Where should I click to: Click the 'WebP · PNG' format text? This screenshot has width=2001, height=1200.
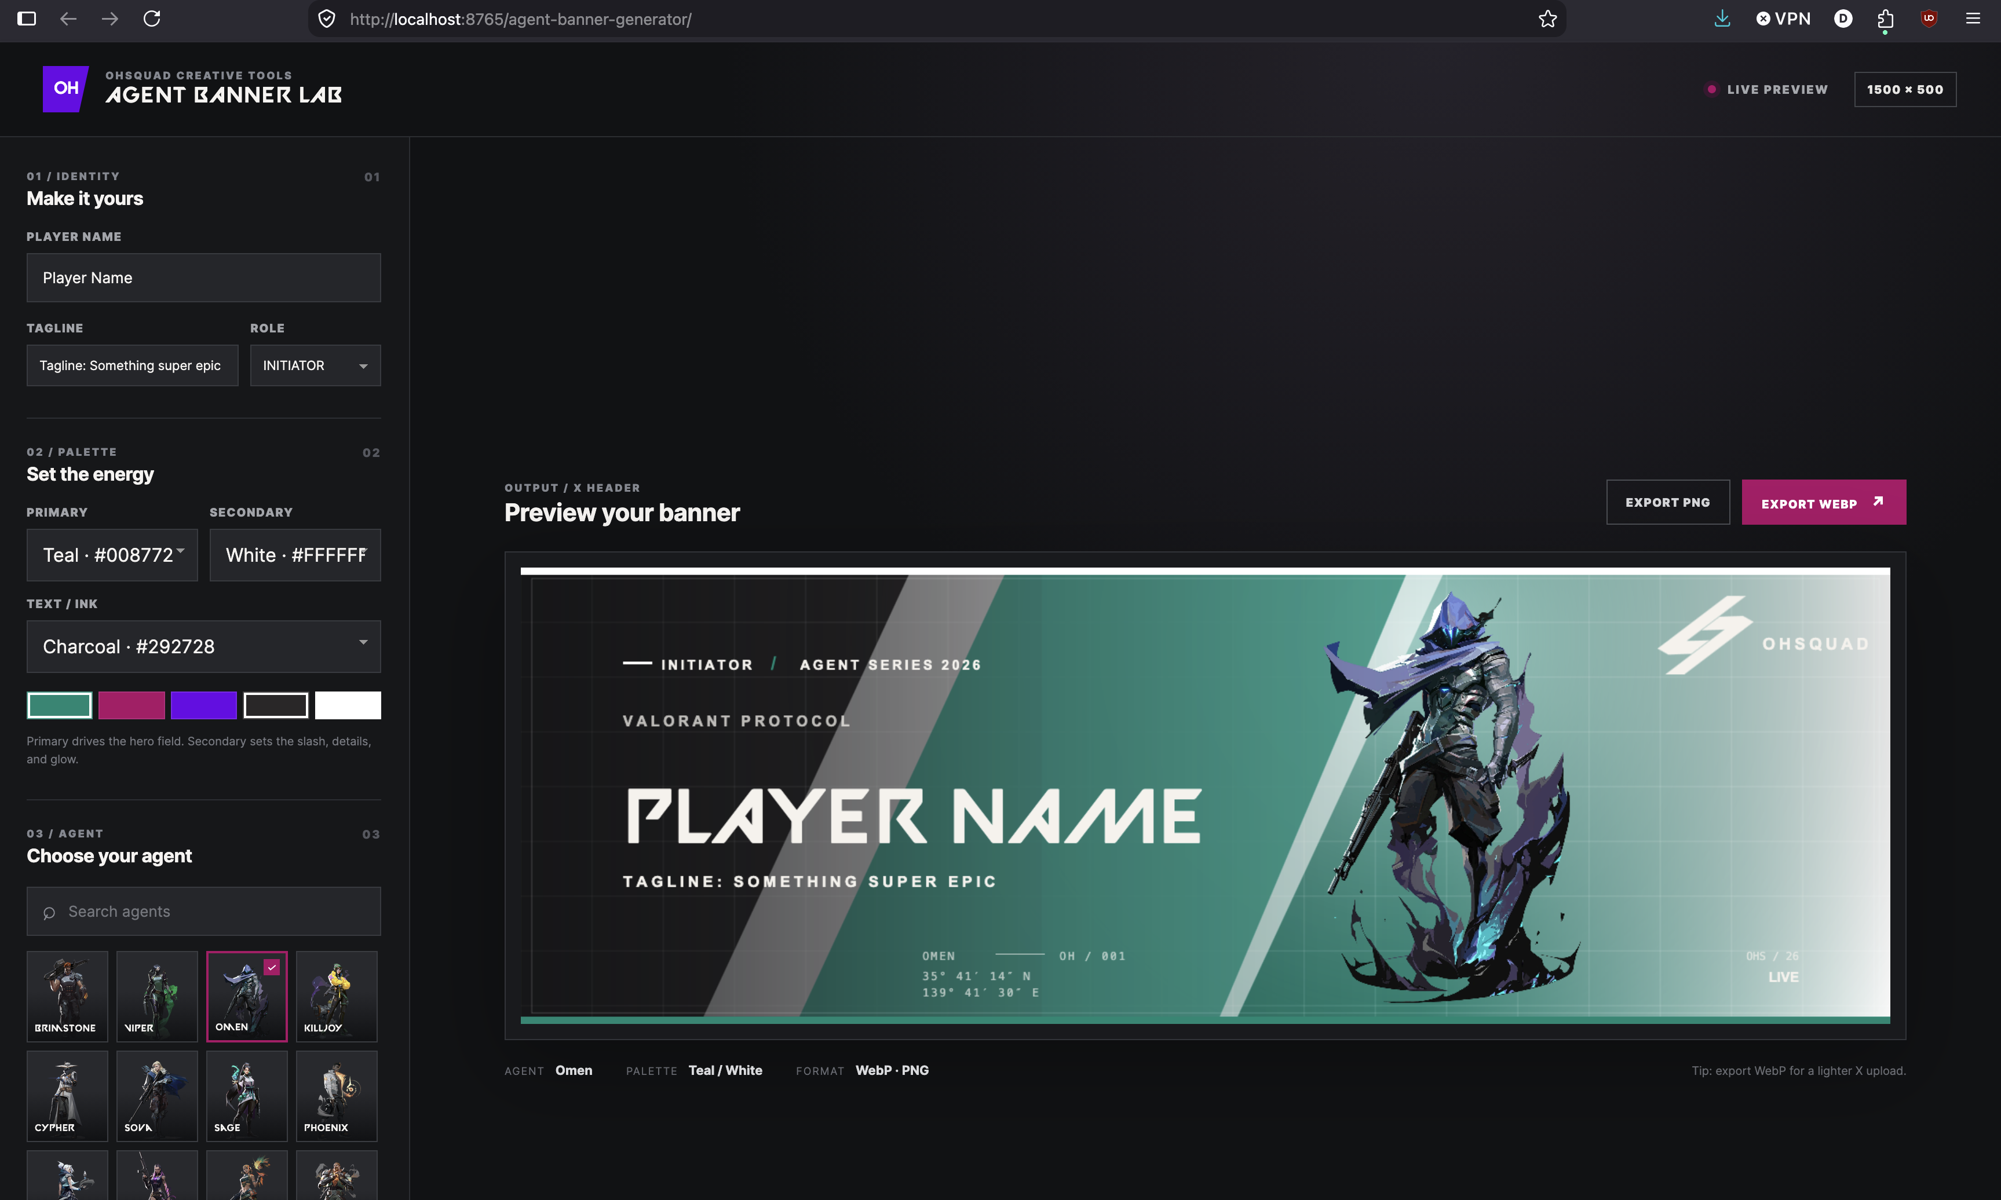[x=892, y=1070]
